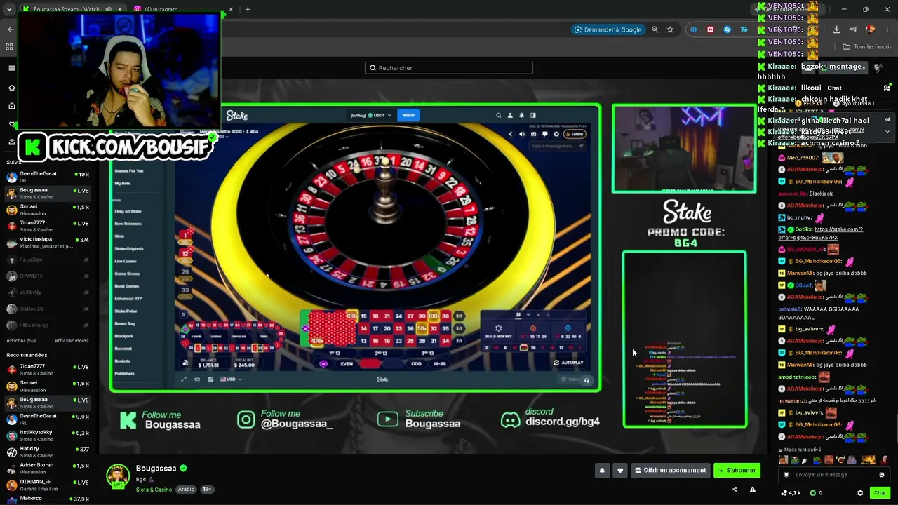
Task: Open AdrienBroner recommended channel
Action: click(47, 468)
